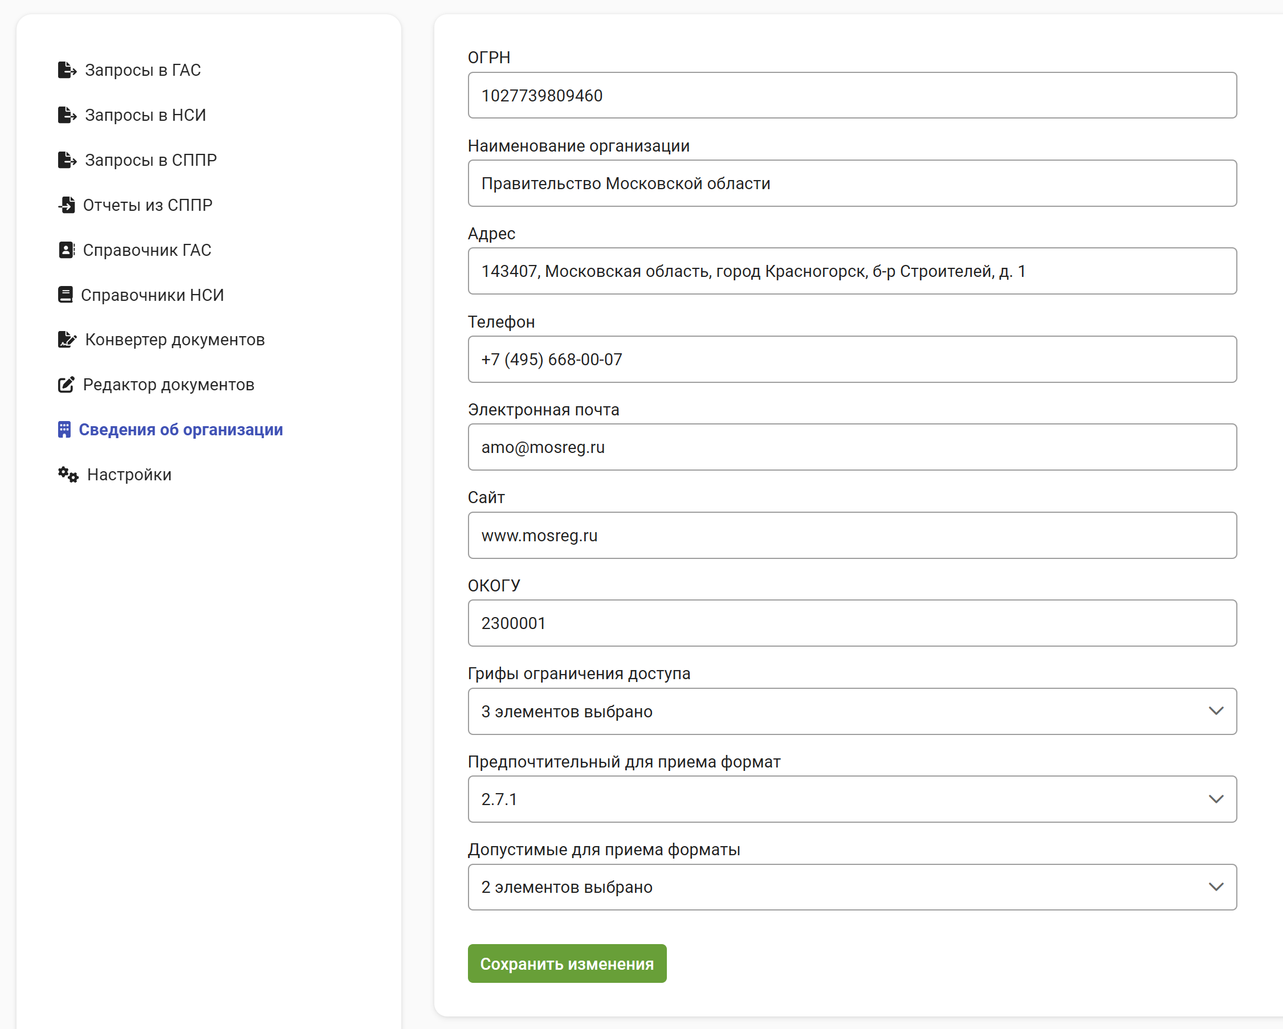
Task: Click the ОКОГУ label
Action: (494, 585)
